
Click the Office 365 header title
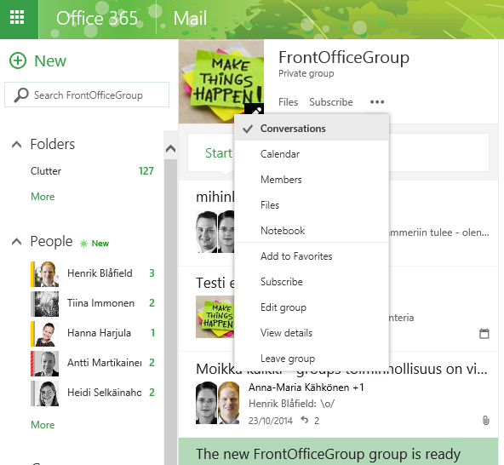(x=97, y=18)
